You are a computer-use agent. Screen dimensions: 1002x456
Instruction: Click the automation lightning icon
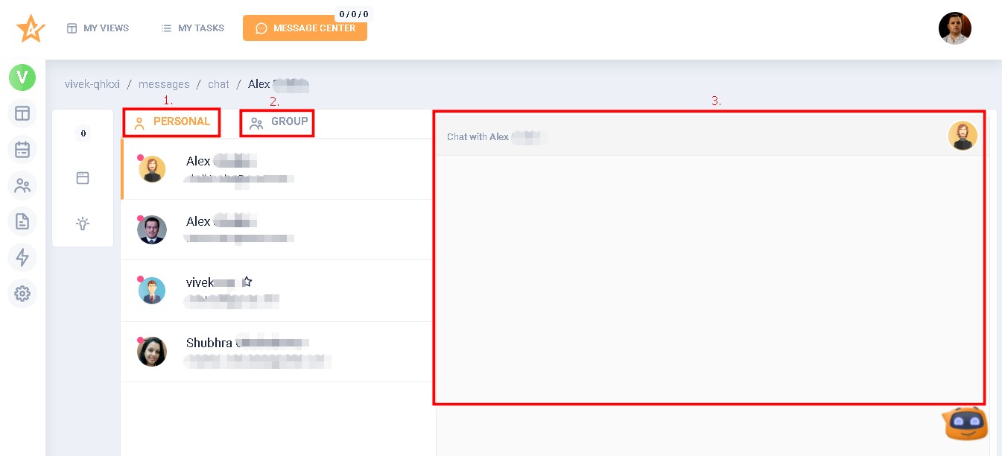22,257
